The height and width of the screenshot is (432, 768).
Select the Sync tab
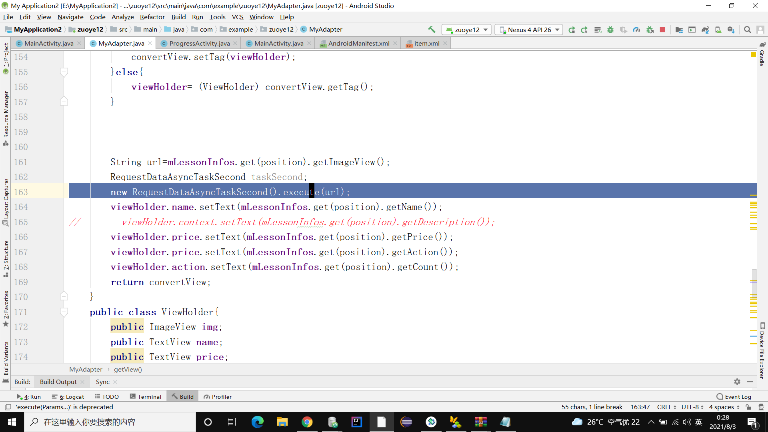(x=102, y=382)
